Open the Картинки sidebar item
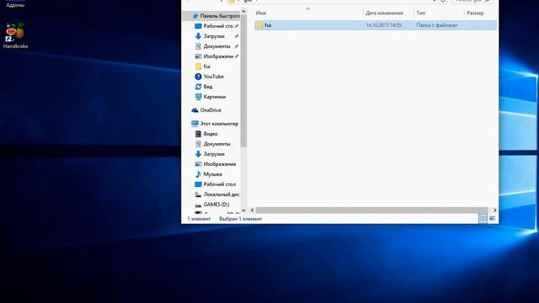 (211, 97)
